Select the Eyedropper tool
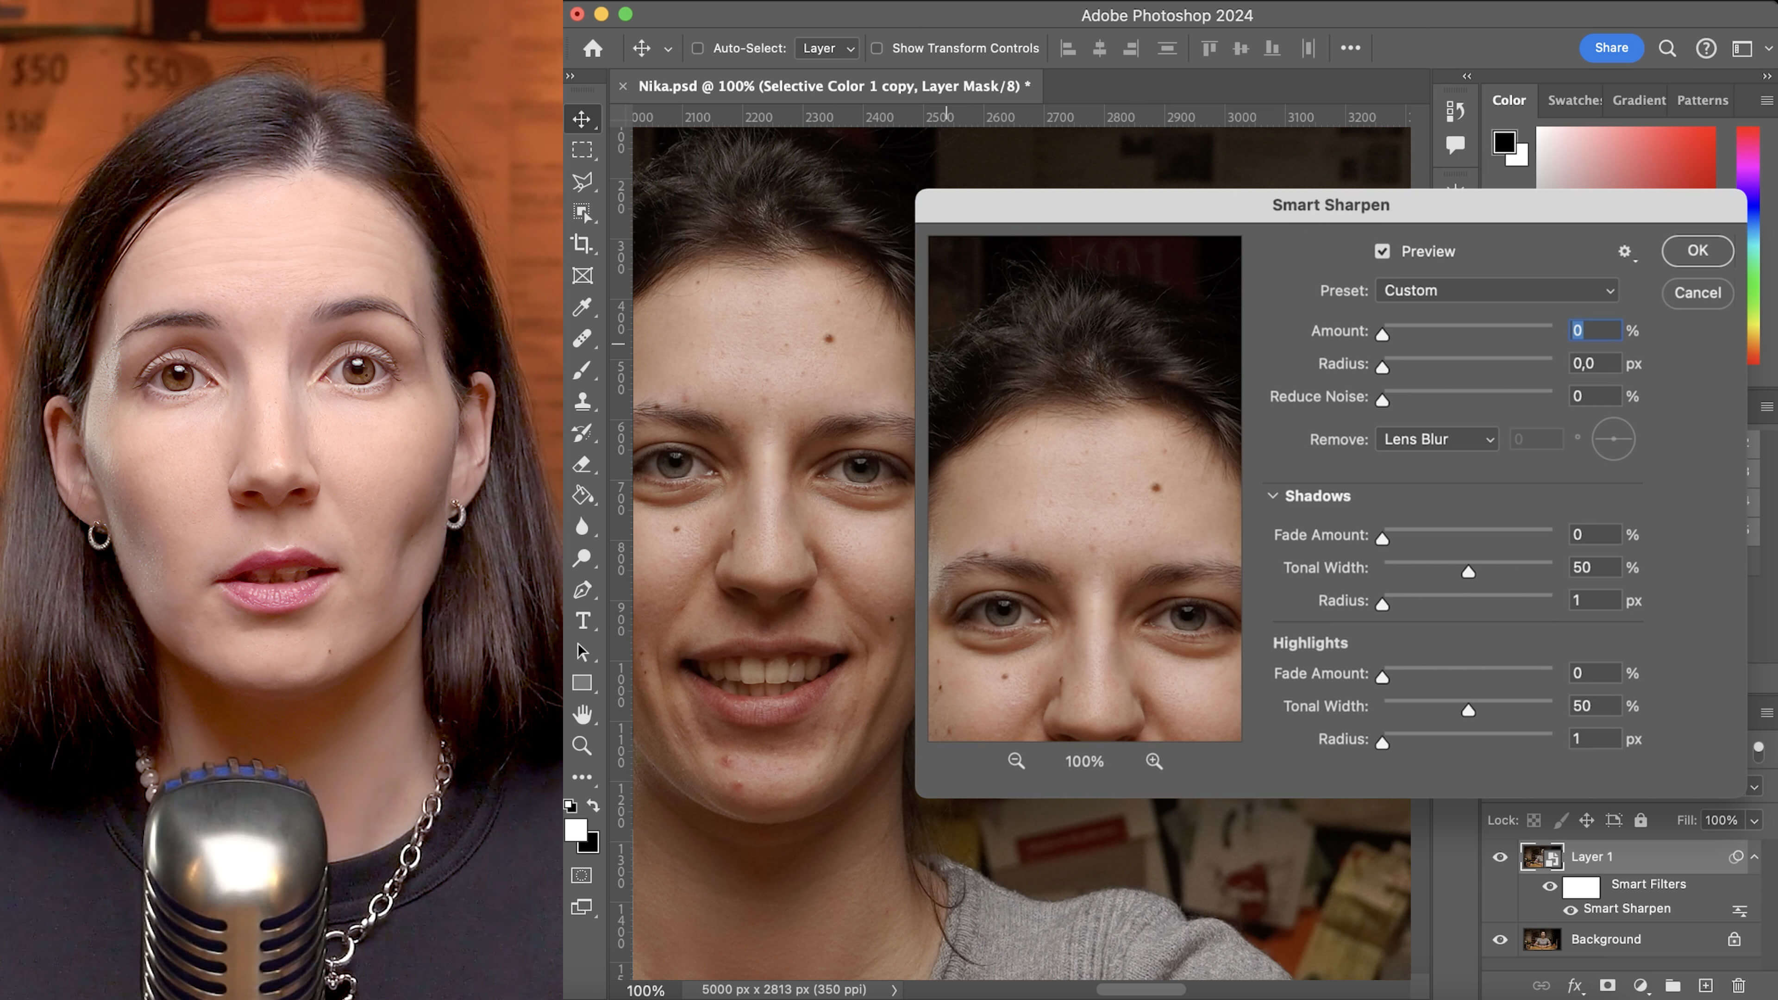Screen dimensions: 1778x1000 581,307
